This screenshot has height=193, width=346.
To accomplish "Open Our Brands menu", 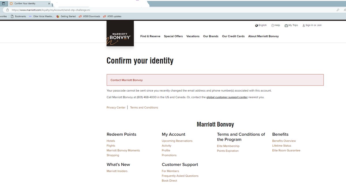I will tap(211, 36).
